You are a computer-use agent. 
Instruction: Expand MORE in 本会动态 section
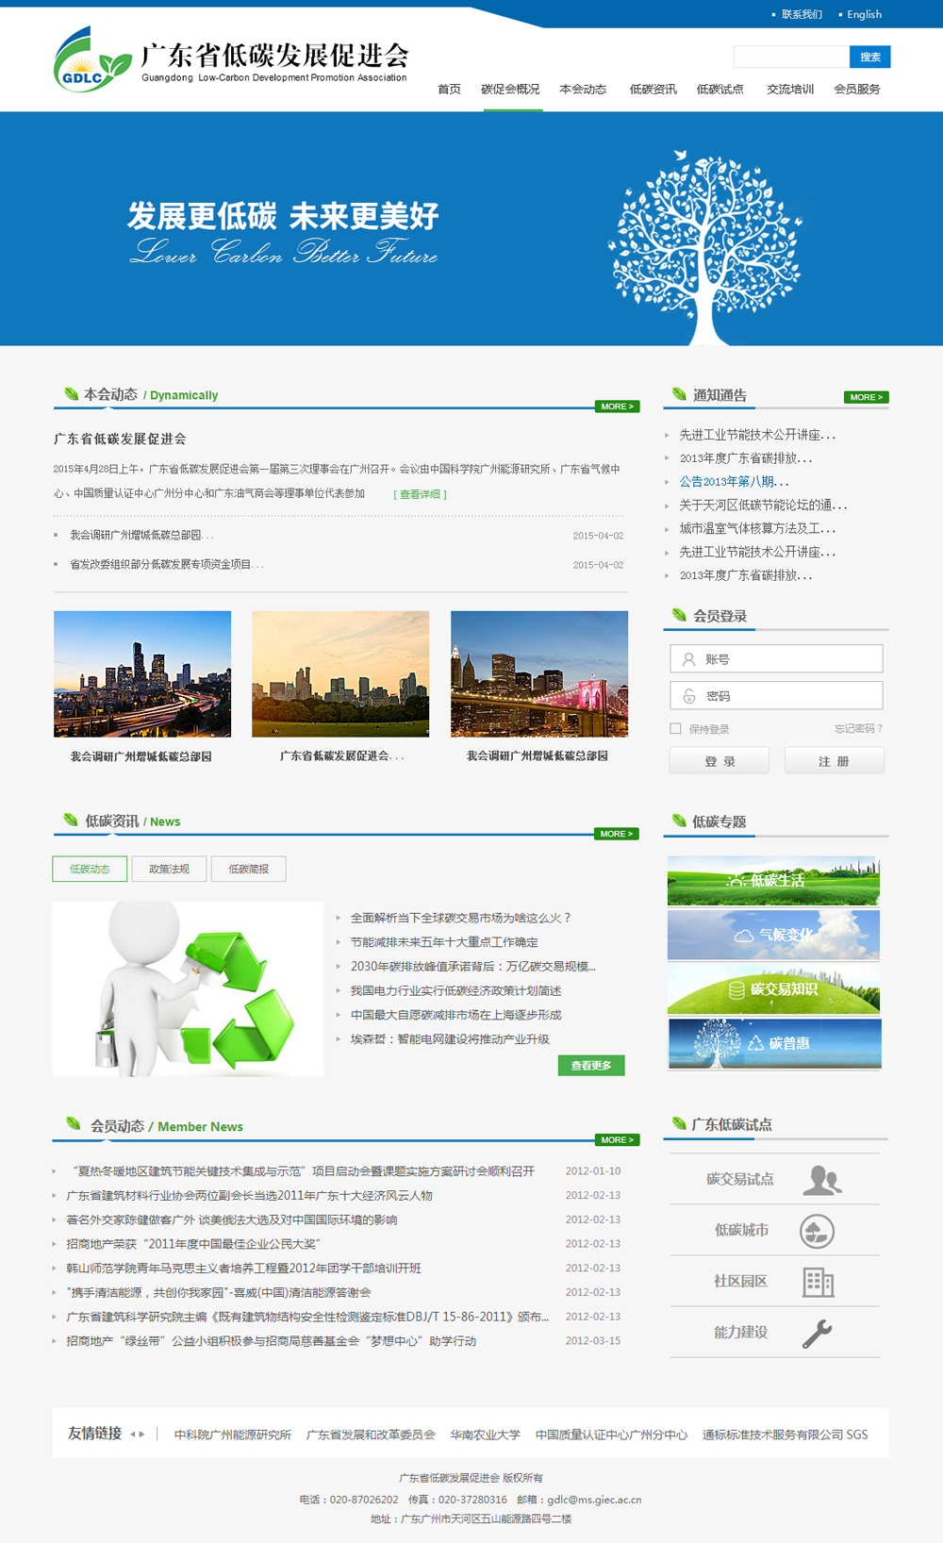click(617, 406)
